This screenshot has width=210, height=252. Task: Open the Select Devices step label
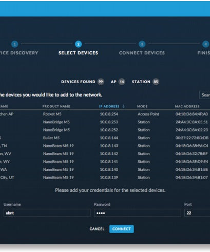point(78,53)
